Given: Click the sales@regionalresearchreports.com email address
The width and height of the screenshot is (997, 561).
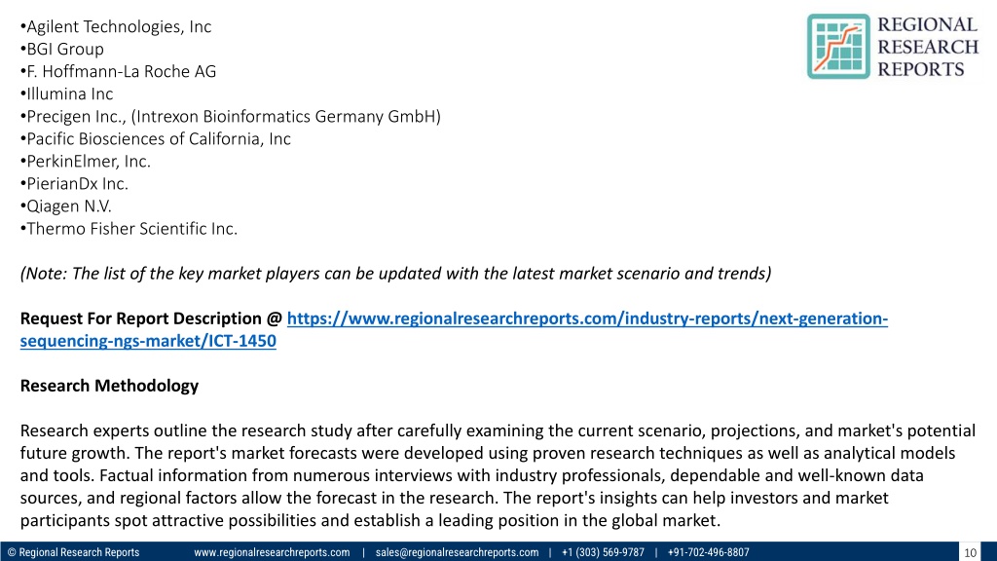Looking at the screenshot, I should pos(457,552).
